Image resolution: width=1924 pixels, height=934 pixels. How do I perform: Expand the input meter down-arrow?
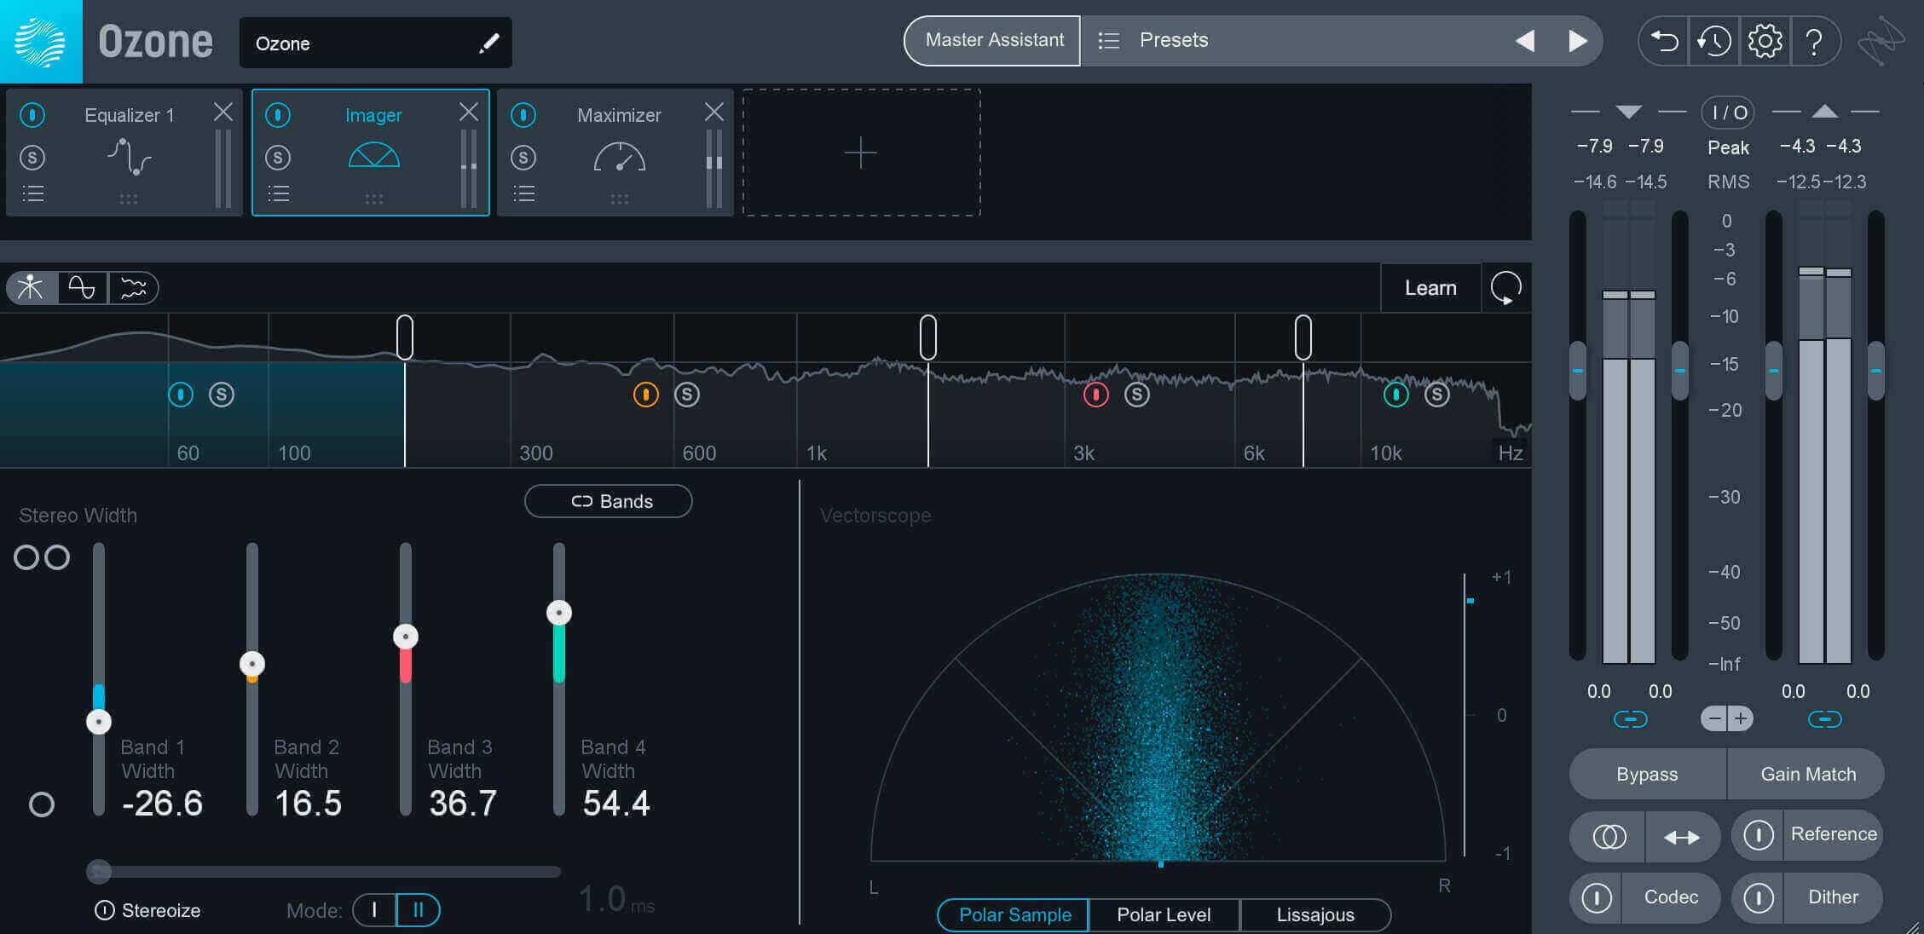[x=1628, y=112]
